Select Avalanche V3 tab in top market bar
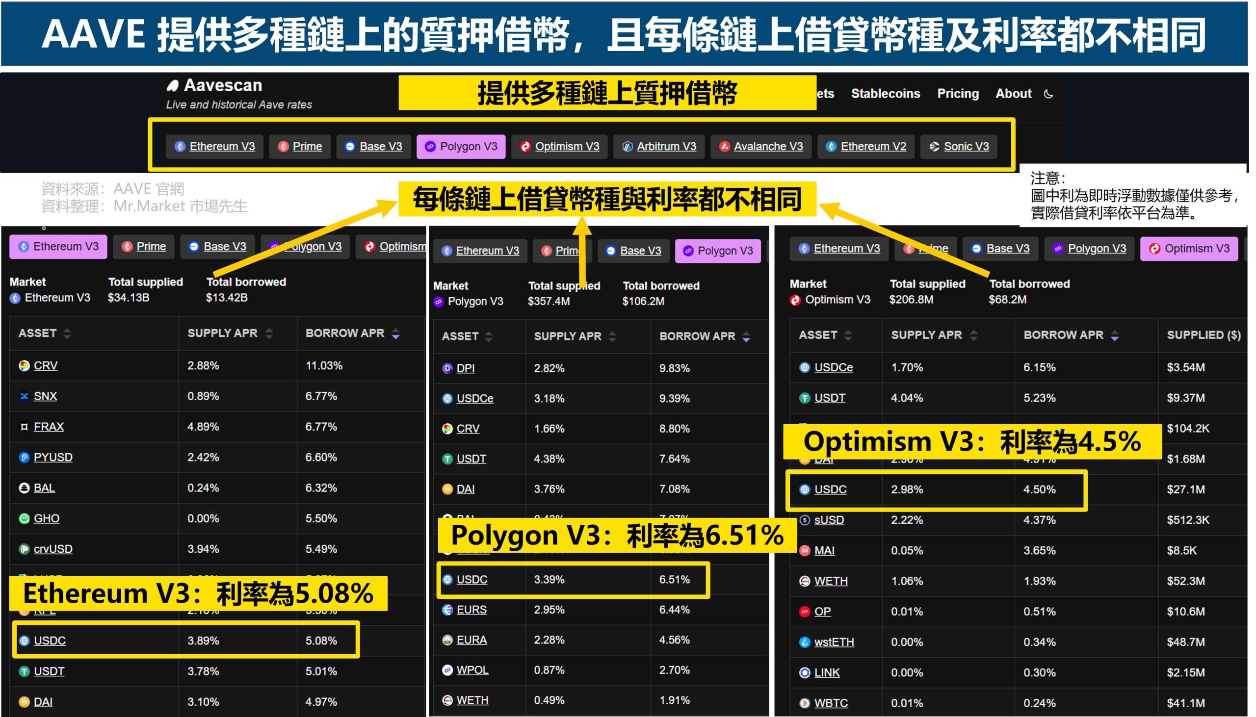The height and width of the screenshot is (717, 1256). tap(760, 146)
